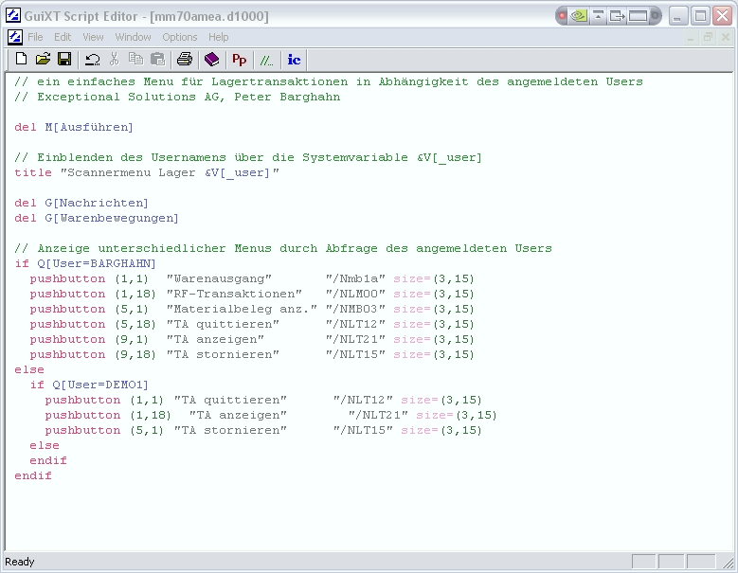
Task: Click the resize grip in status bar corner
Action: [x=728, y=563]
